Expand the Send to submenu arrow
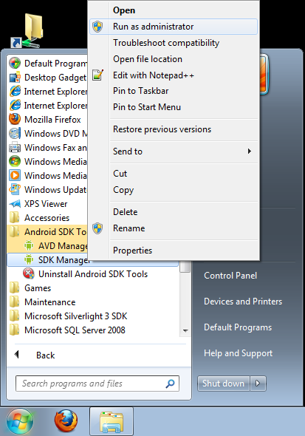Viewport: 305px width, 436px height. pyautogui.click(x=250, y=151)
